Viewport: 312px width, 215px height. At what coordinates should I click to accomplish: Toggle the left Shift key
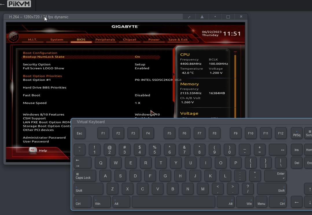(x=88, y=189)
